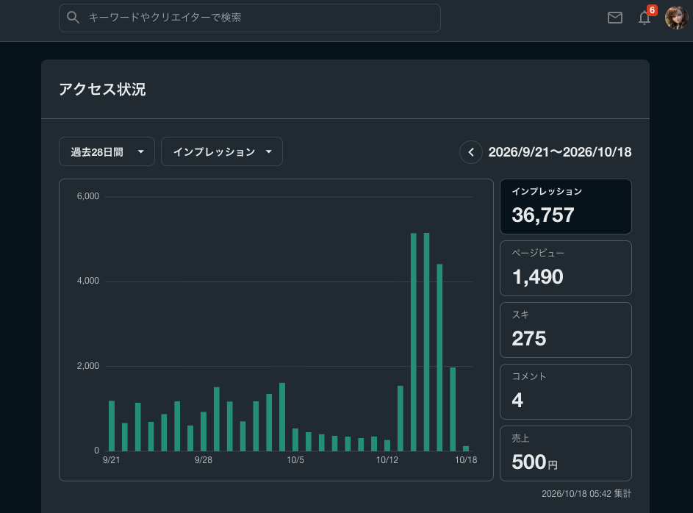Click the 2026/10/18 05:42 集計 timestamp
The image size is (693, 513).
click(586, 494)
